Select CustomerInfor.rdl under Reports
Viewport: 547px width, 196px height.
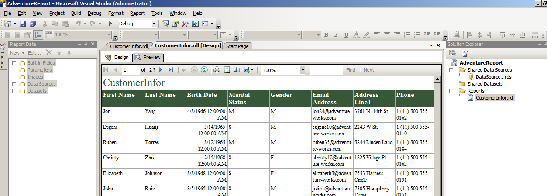click(x=495, y=98)
